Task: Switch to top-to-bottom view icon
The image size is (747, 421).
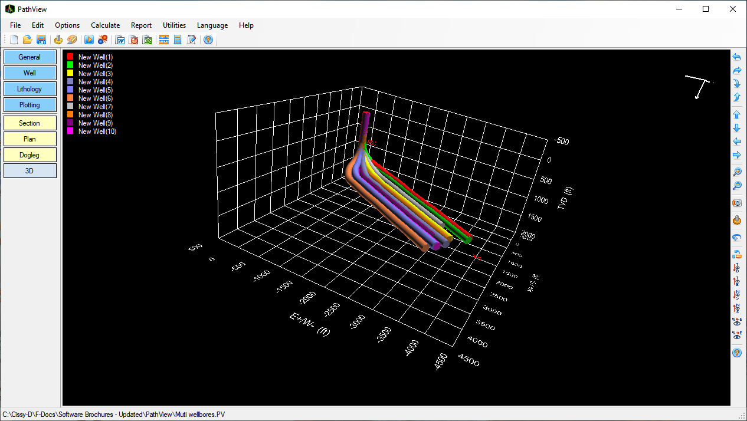Action: coord(736,268)
